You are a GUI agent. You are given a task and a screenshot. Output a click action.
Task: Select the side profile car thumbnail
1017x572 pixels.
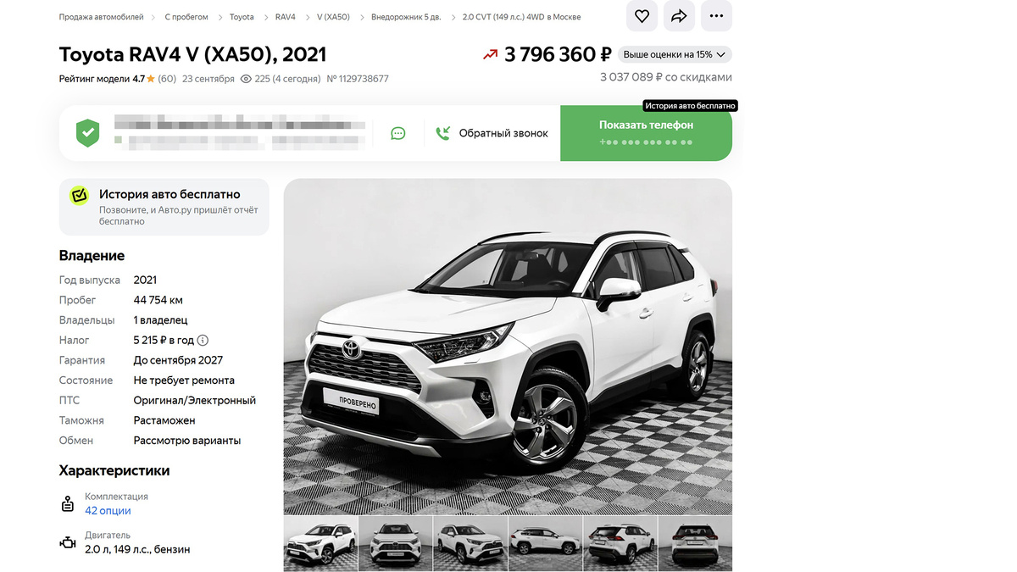(545, 544)
